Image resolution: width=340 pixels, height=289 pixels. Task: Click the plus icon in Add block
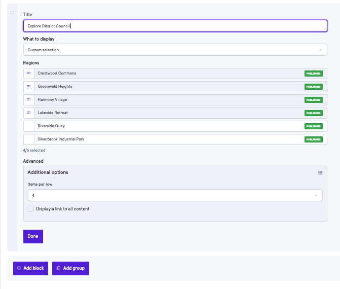click(x=19, y=268)
